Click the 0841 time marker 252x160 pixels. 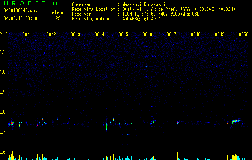[x=27, y=34]
